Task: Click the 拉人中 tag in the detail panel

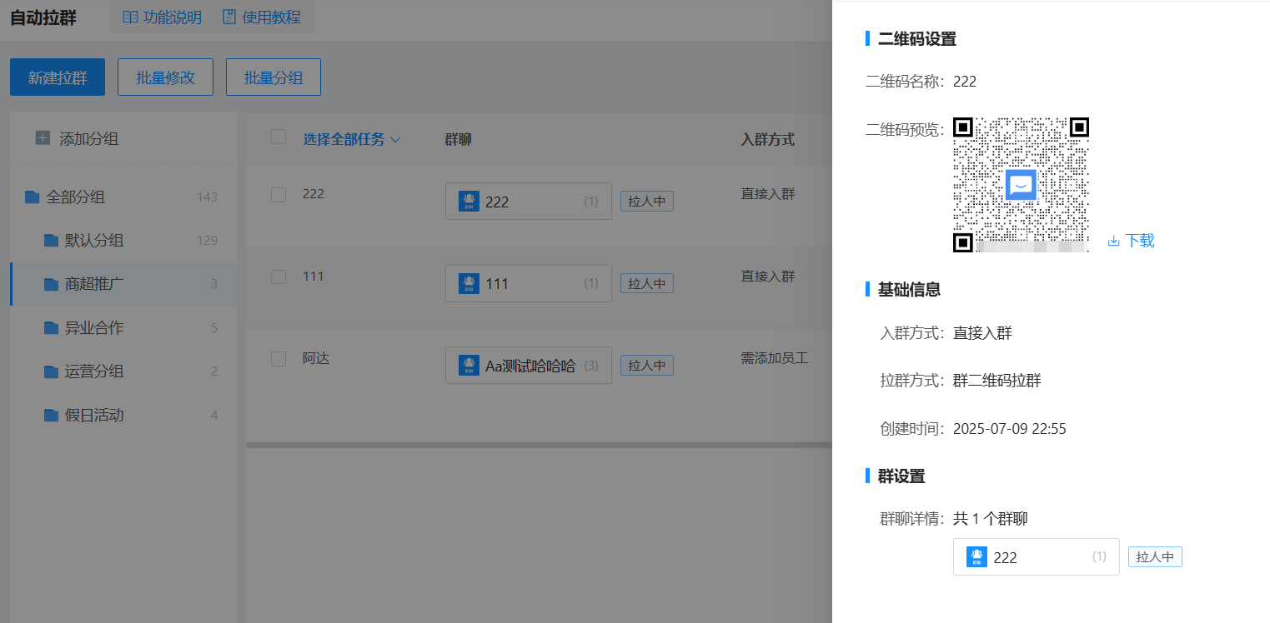Action: (x=1155, y=557)
